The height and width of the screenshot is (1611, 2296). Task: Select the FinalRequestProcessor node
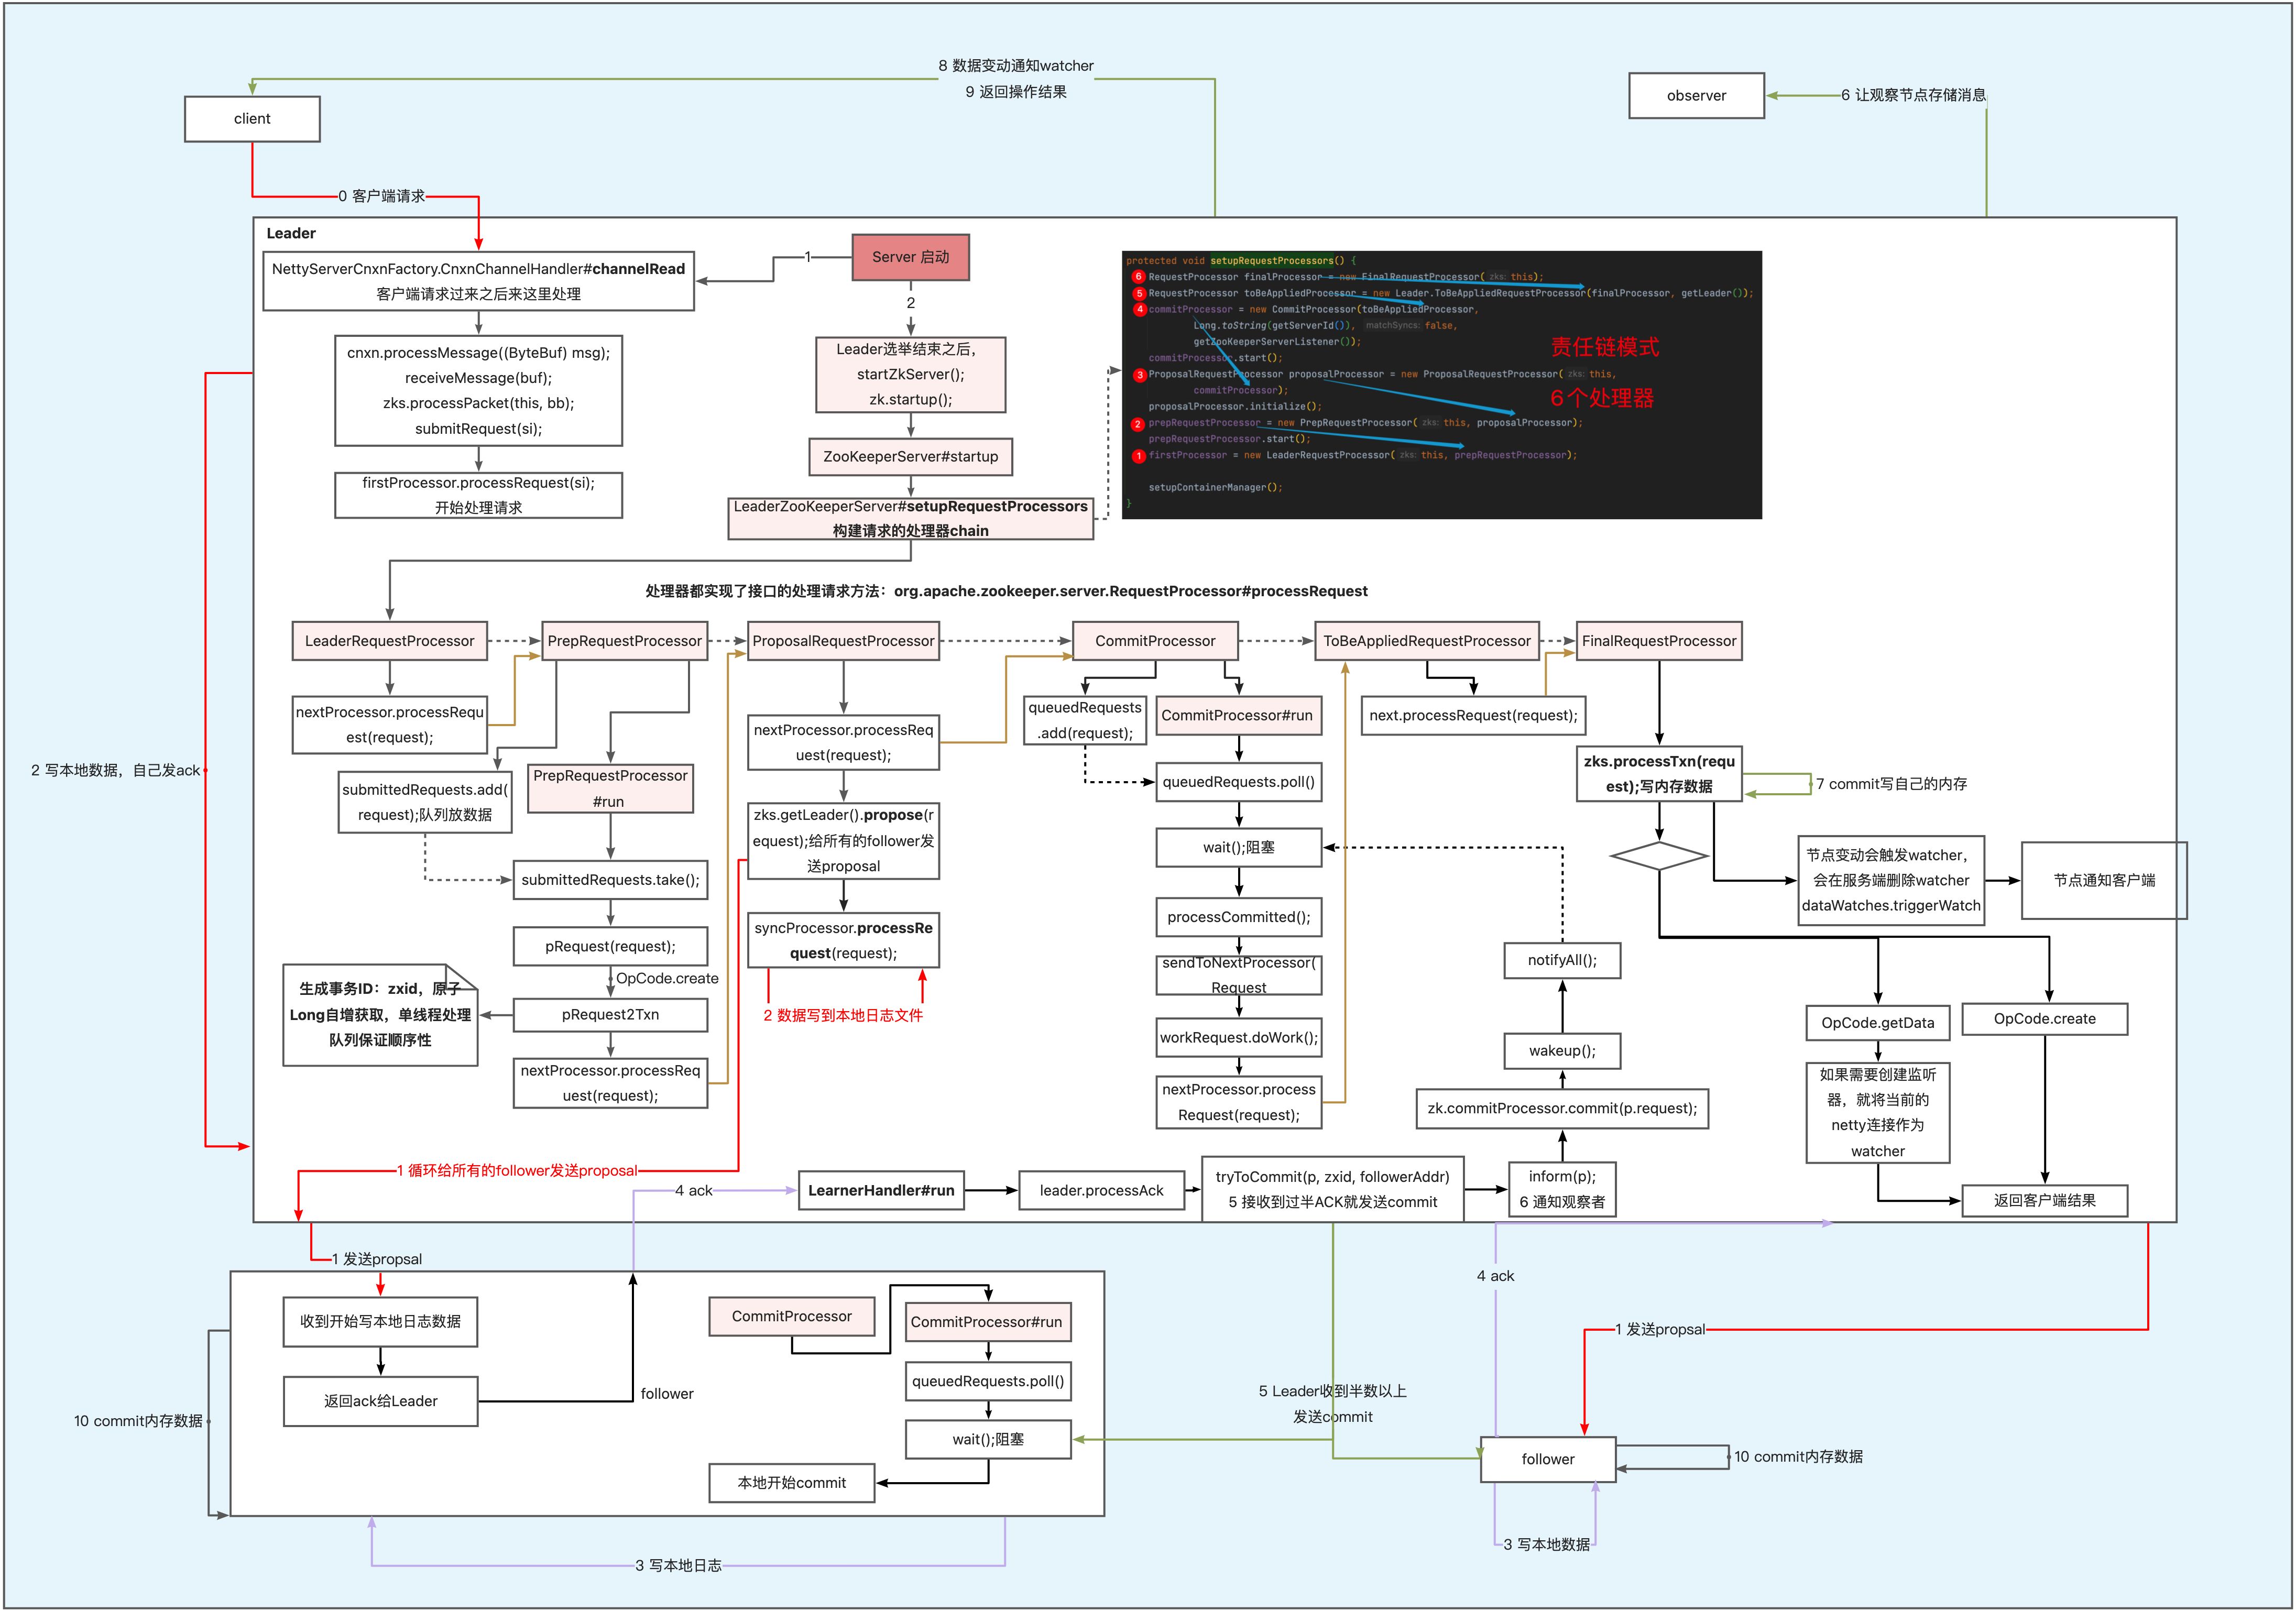(1658, 641)
